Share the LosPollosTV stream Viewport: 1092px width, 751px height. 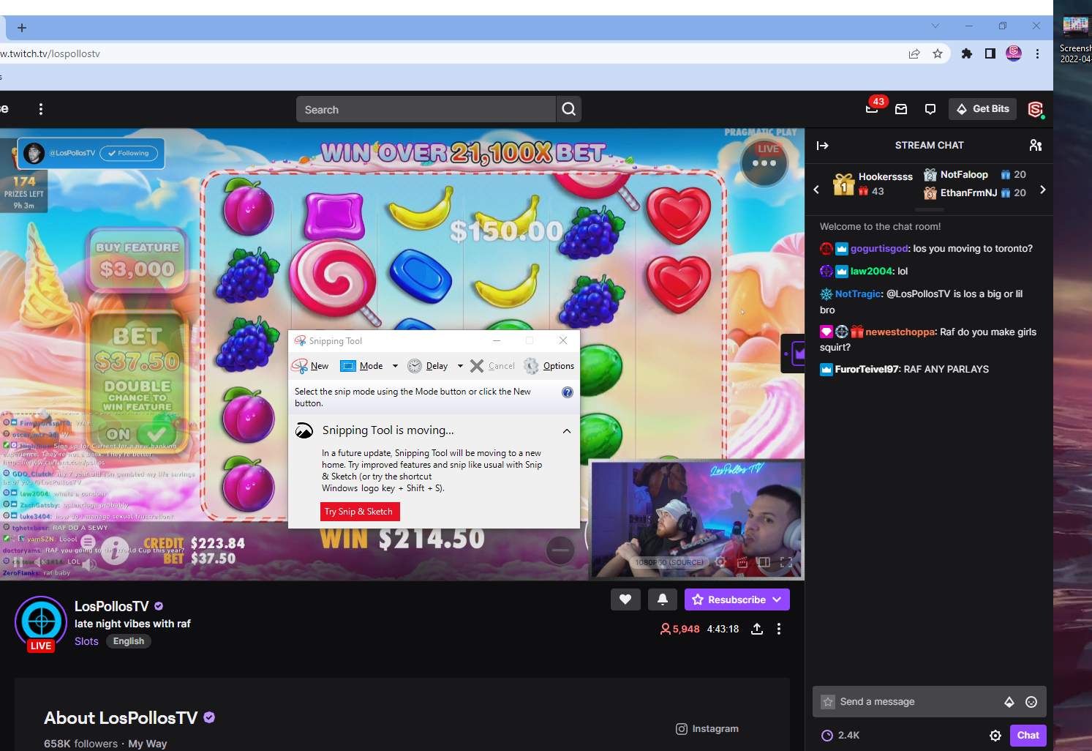757,629
